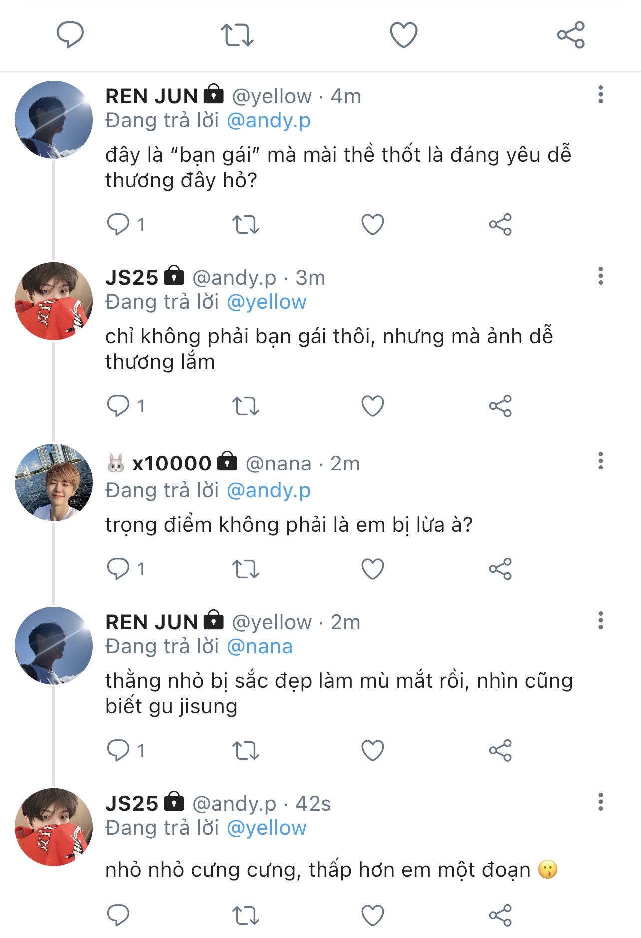Like the main tweet with top heart icon
The height and width of the screenshot is (938, 641).
tap(403, 35)
